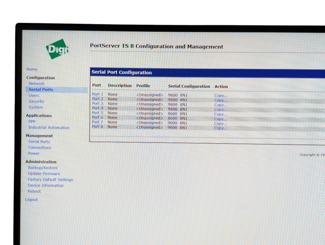Select Serial Ports under Configuration
The width and height of the screenshot is (325, 245).
coord(41,89)
